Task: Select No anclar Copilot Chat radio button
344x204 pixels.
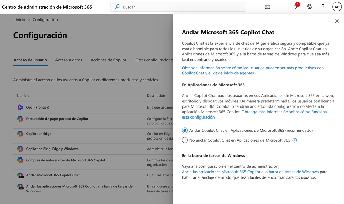Action: coord(185,140)
